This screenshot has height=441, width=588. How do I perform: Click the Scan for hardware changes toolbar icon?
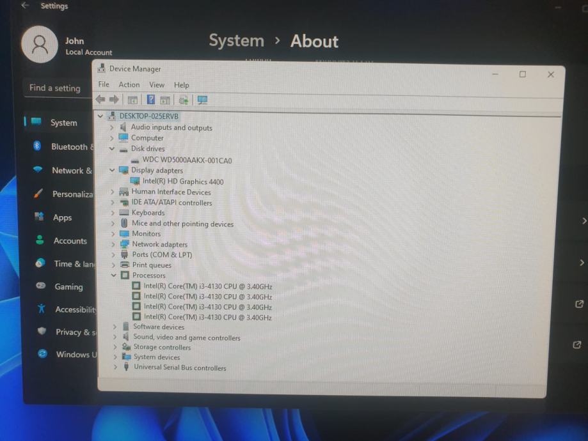coord(184,100)
